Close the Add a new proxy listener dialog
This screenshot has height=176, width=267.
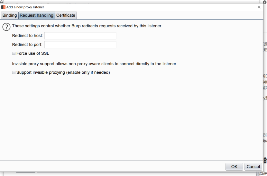coord(259,7)
